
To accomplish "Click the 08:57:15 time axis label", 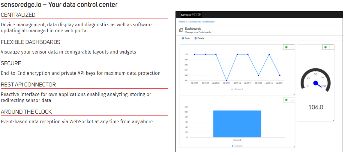I will point(248,83).
